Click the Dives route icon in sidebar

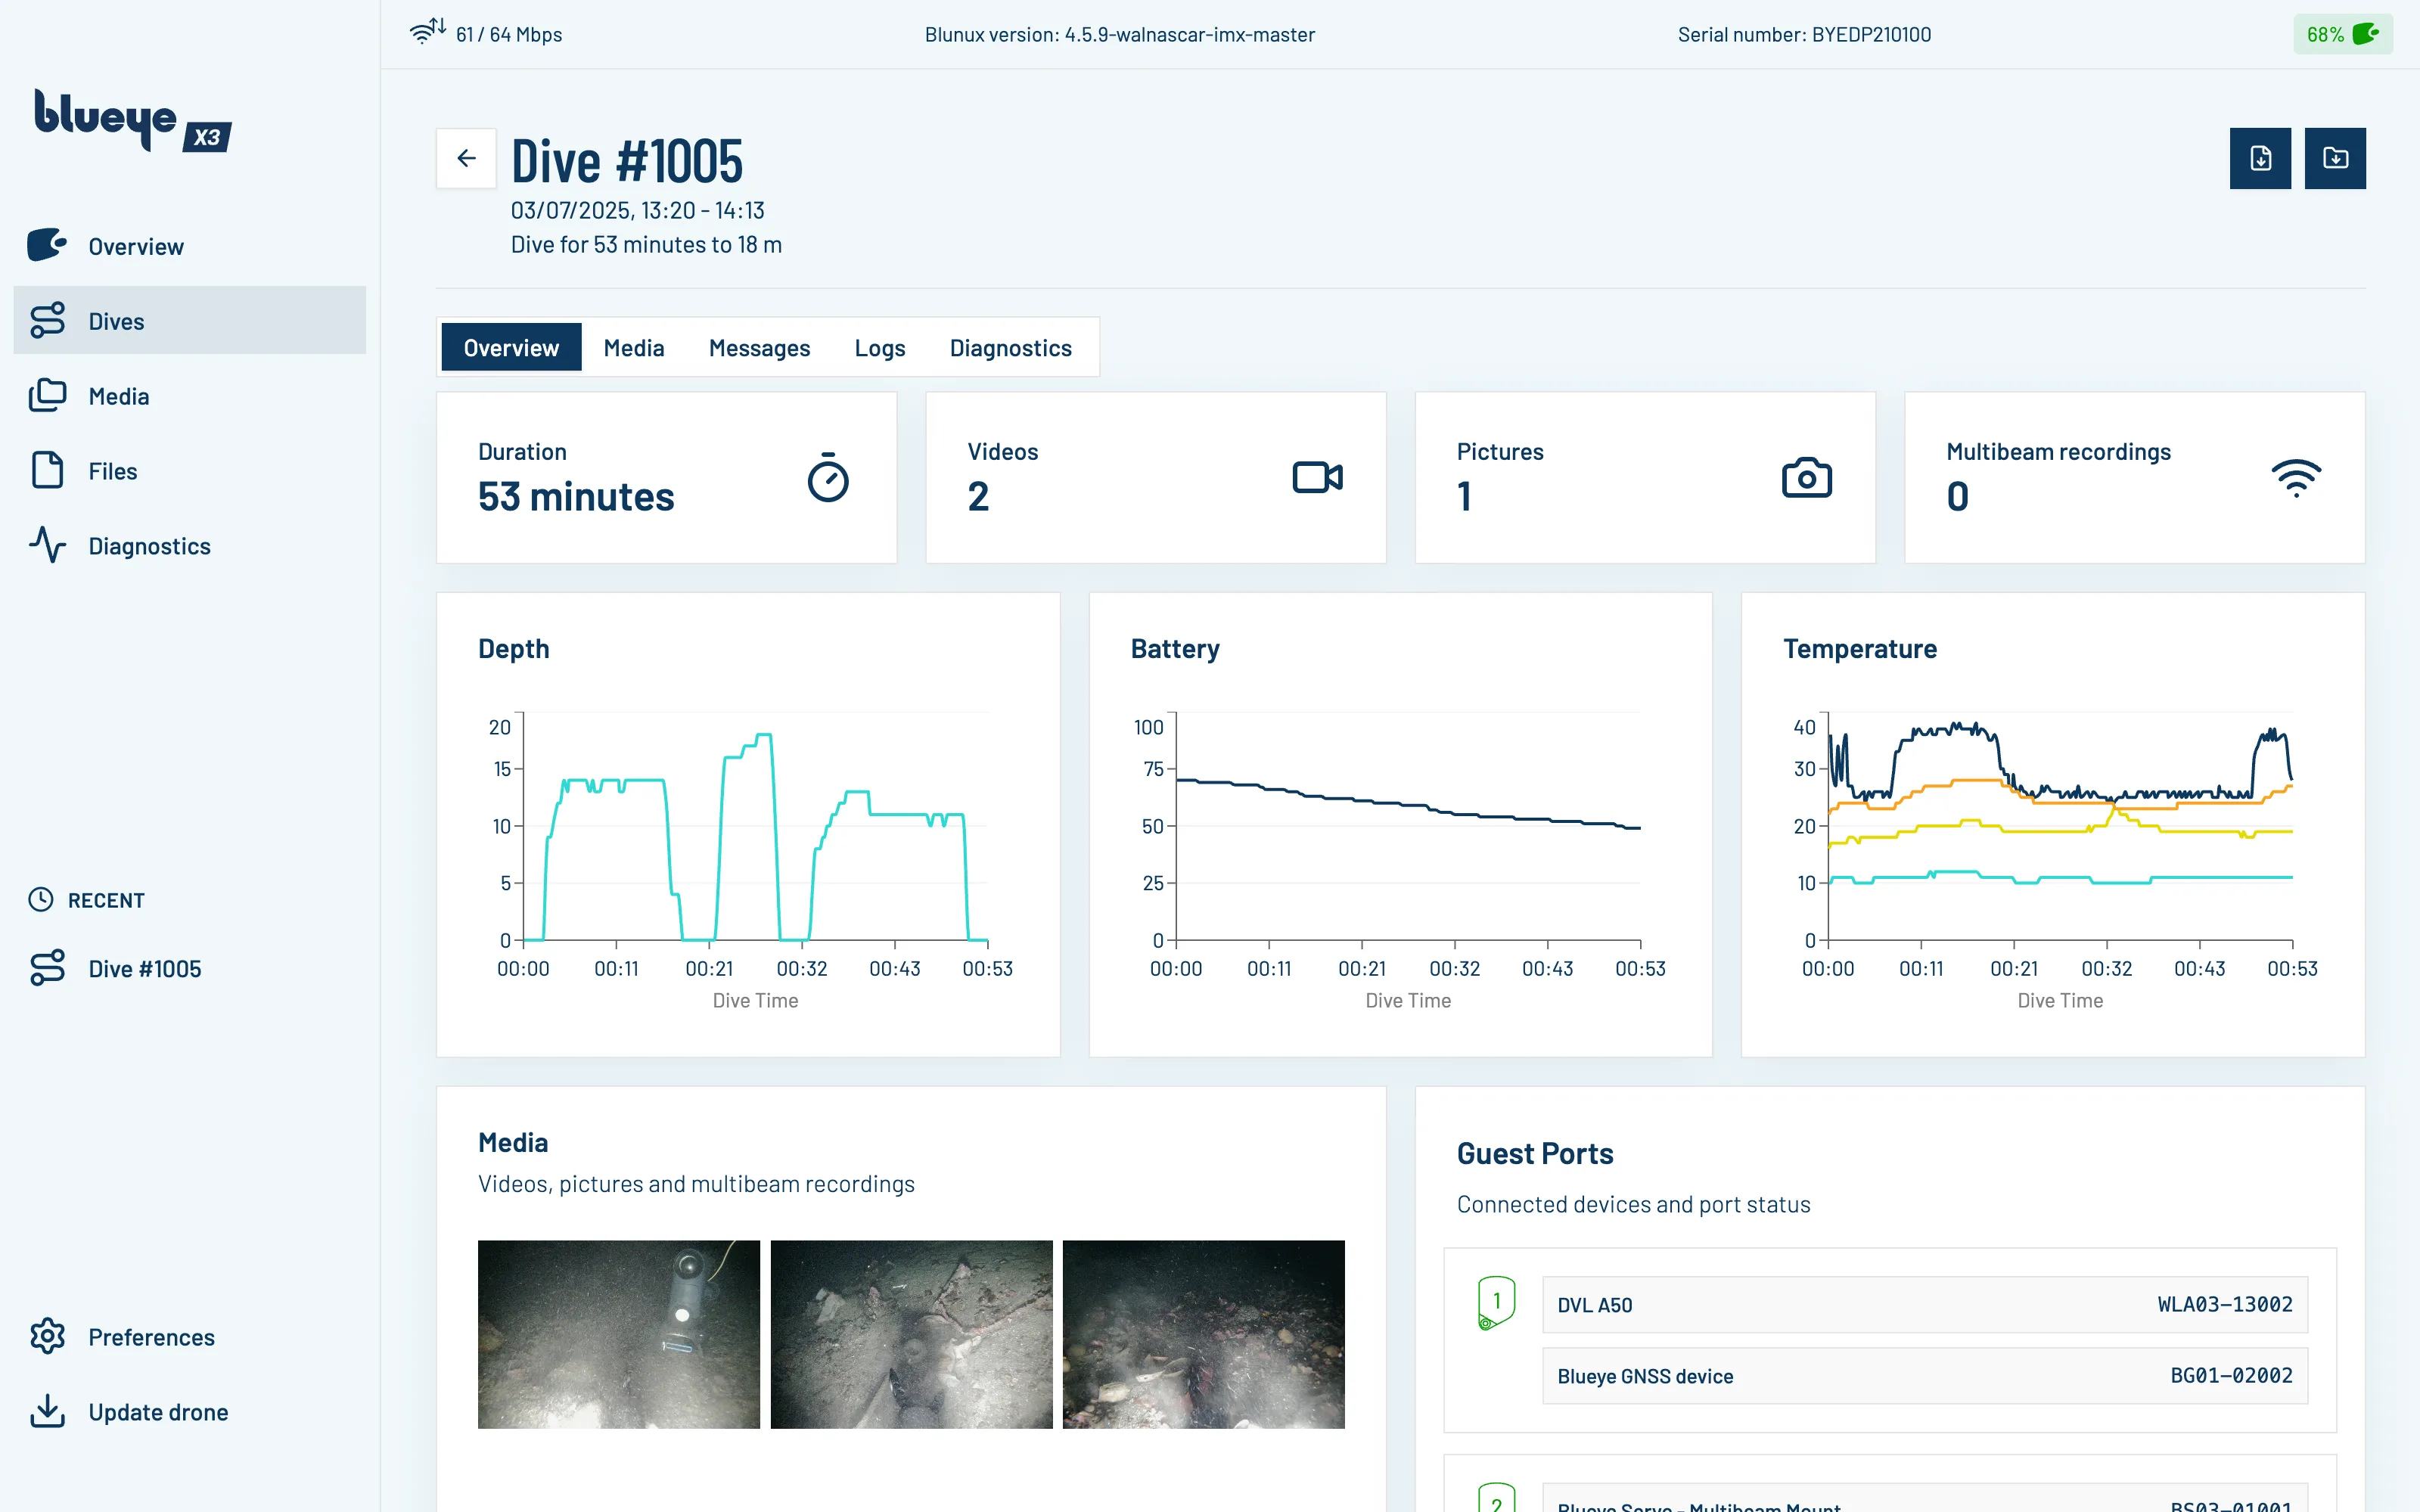[x=47, y=320]
